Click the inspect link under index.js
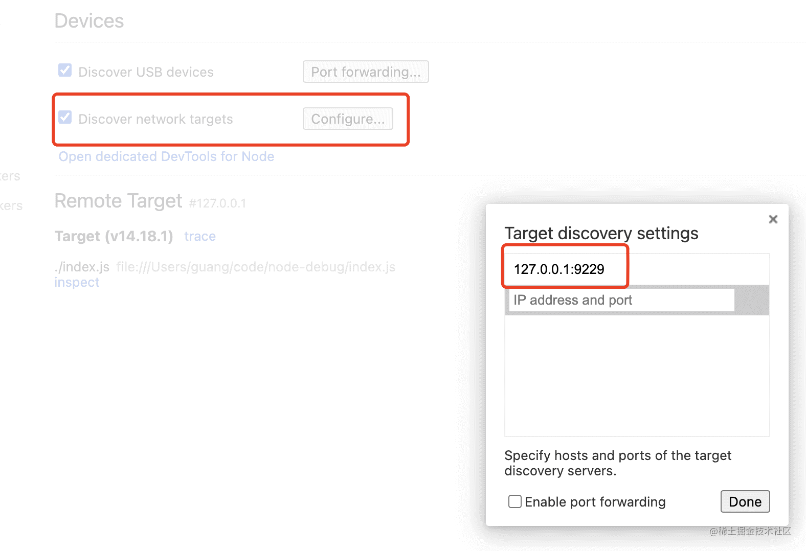The height and width of the screenshot is (551, 806). point(77,282)
